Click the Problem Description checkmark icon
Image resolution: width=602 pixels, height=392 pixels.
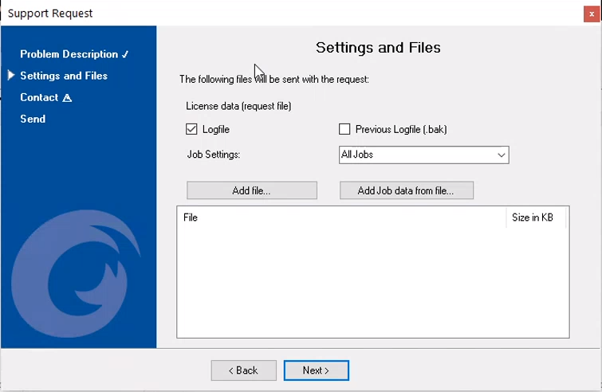125,55
